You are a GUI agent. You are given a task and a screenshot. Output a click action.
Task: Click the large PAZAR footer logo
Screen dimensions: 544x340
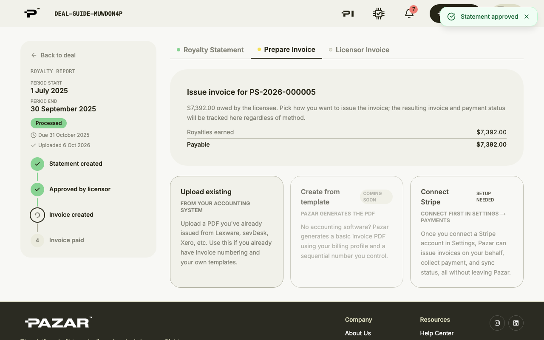click(58, 323)
